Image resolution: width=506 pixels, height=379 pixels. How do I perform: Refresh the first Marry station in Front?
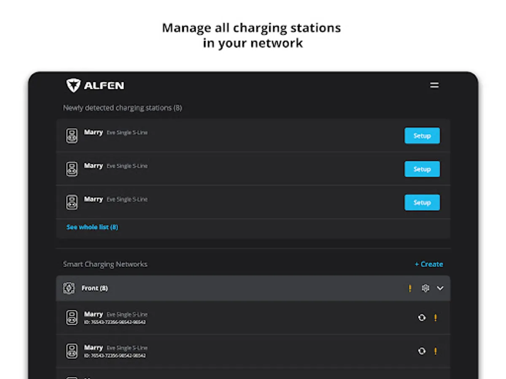point(422,318)
